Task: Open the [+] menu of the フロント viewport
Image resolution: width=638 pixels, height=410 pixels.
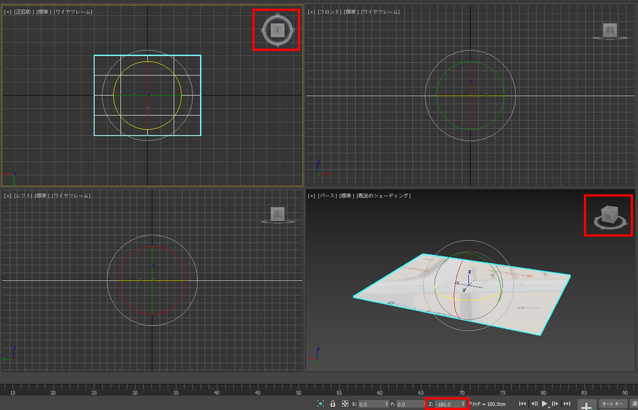Action: tap(312, 12)
